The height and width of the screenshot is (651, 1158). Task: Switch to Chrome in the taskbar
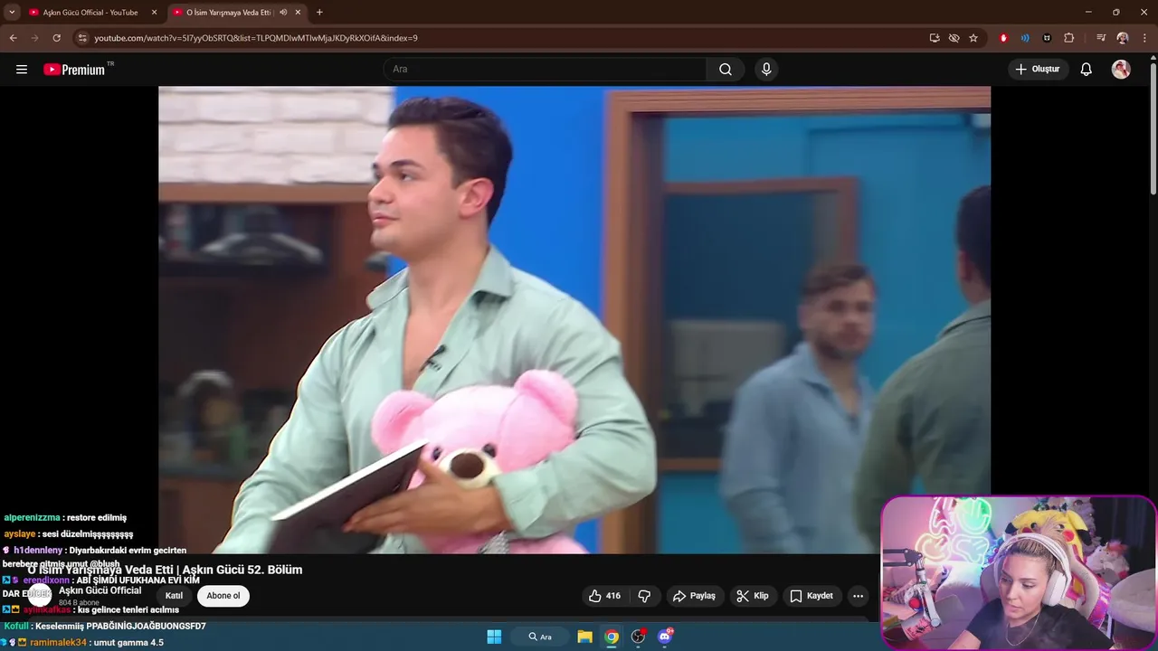[x=612, y=637]
